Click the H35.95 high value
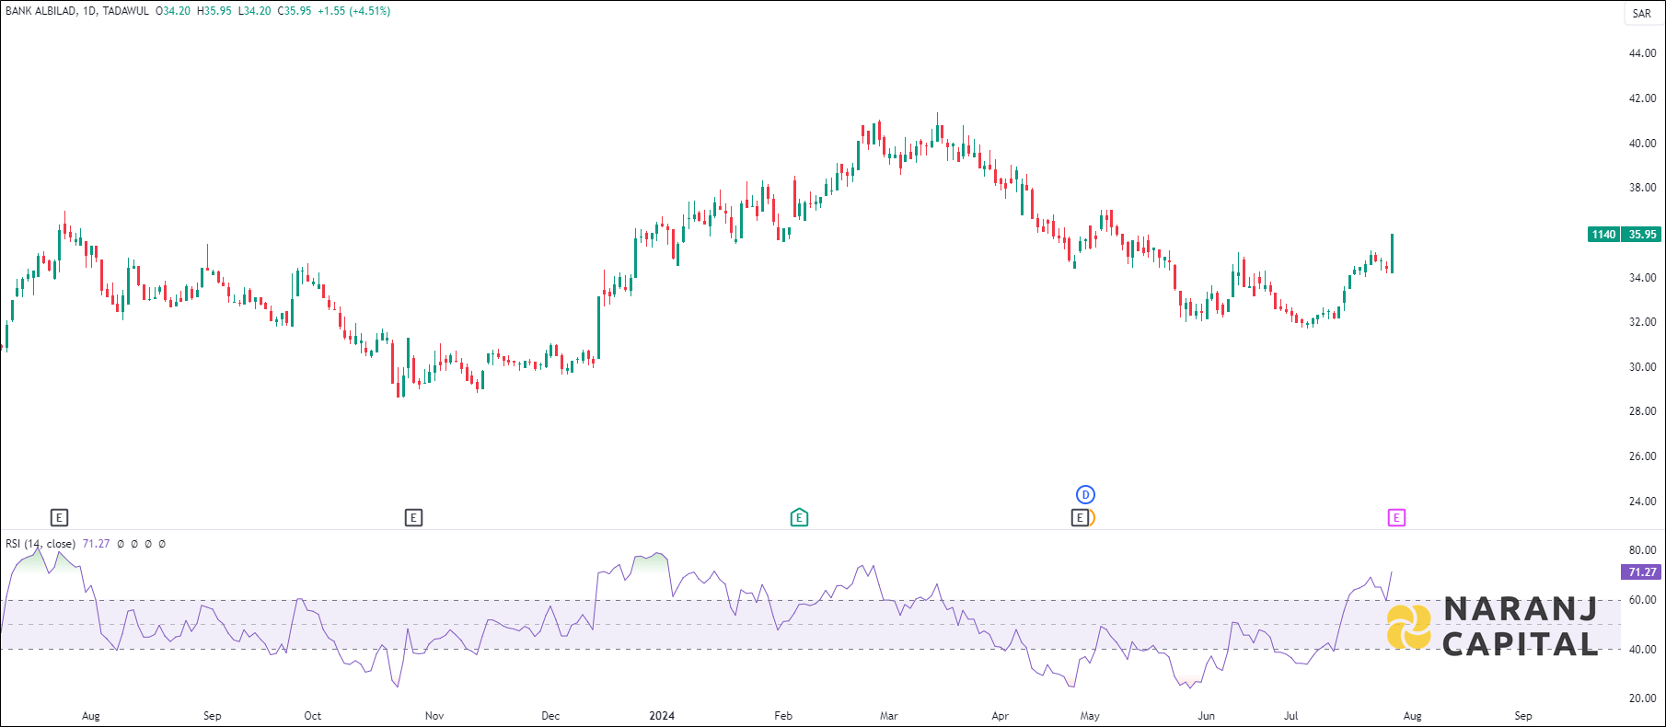This screenshot has width=1666, height=727. pos(214,11)
